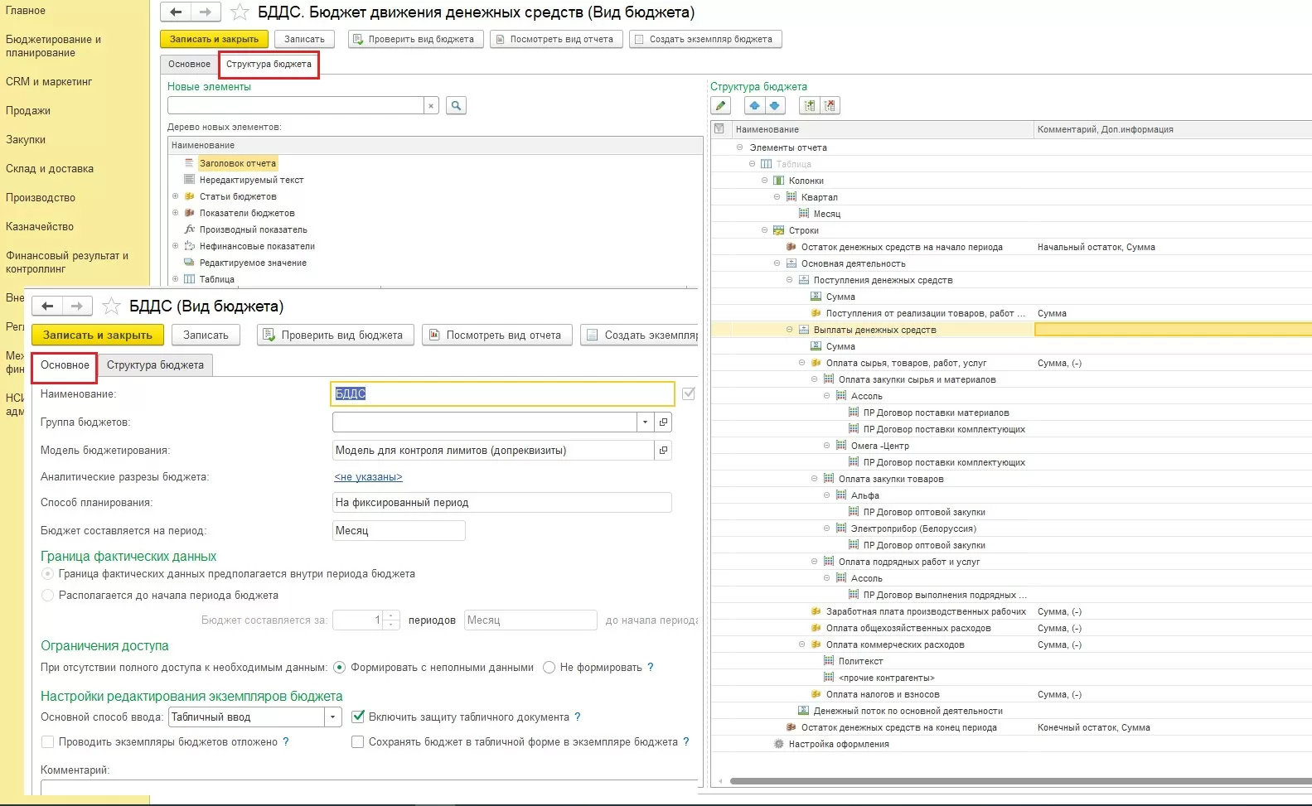Expand Показатели бюджетов node

tap(175, 213)
